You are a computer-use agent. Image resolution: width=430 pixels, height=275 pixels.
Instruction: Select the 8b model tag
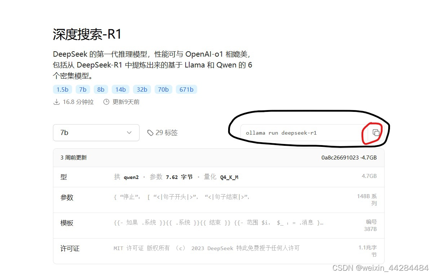(x=101, y=89)
